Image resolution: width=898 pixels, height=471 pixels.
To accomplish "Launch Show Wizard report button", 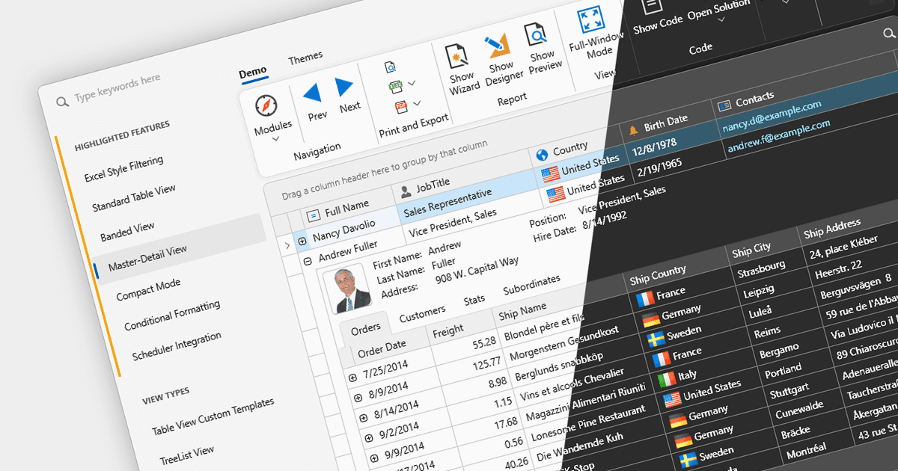I will coord(456,57).
